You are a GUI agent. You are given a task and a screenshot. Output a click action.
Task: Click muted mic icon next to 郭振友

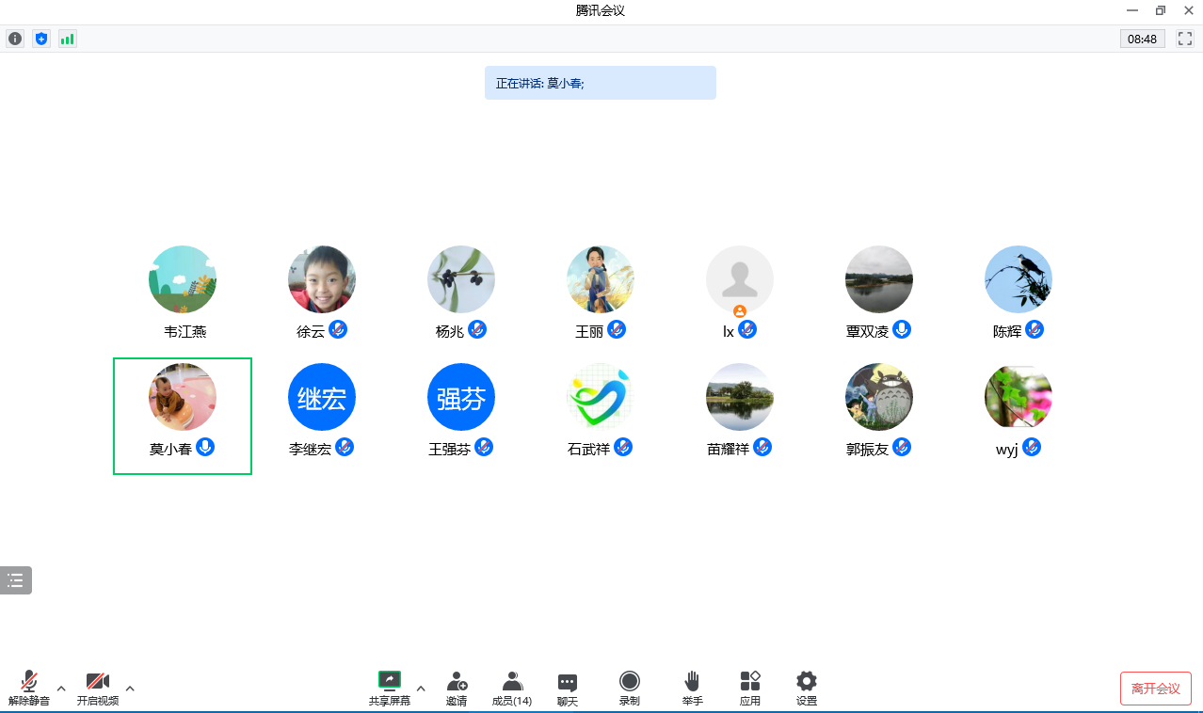pyautogui.click(x=902, y=447)
